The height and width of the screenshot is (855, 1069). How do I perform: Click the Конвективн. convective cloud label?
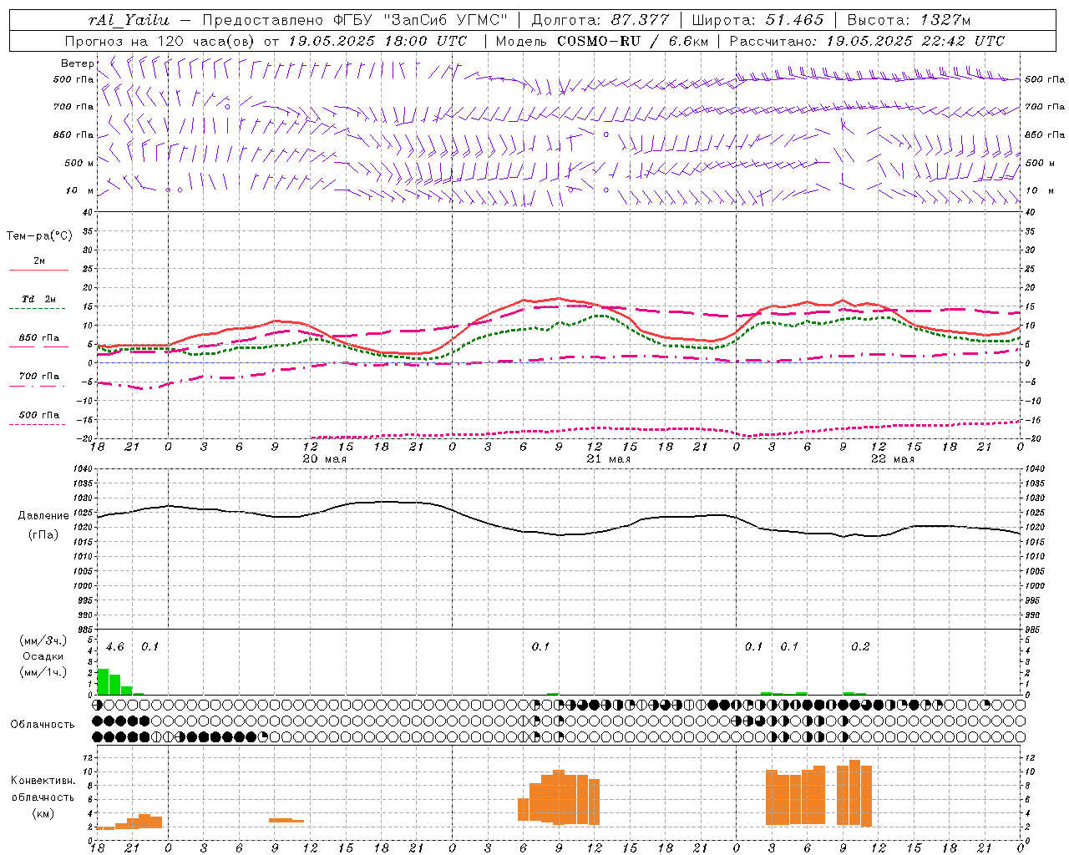(43, 781)
